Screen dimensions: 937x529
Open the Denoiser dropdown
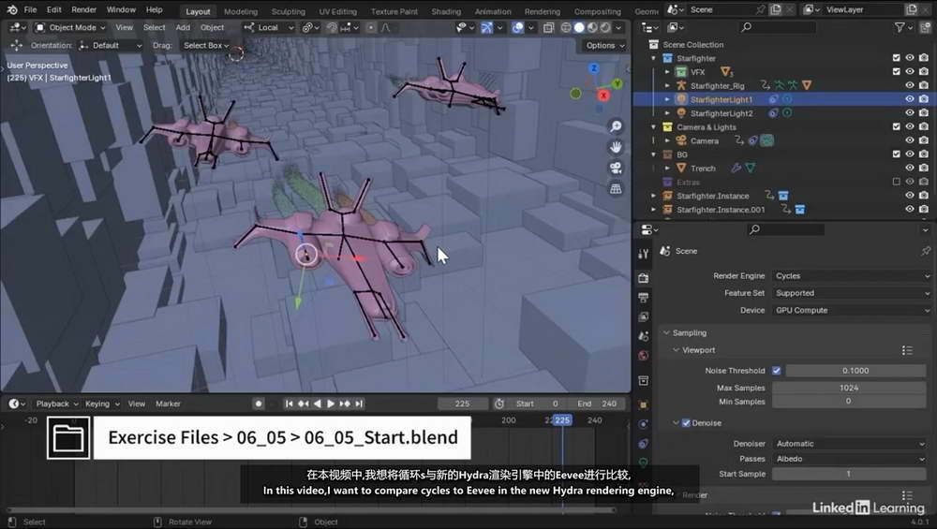point(849,444)
